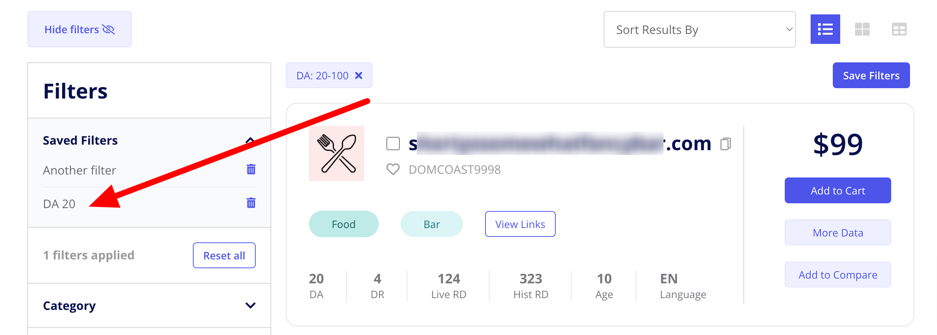Add the $99 domain to cart
The height and width of the screenshot is (335, 937).
838,190
